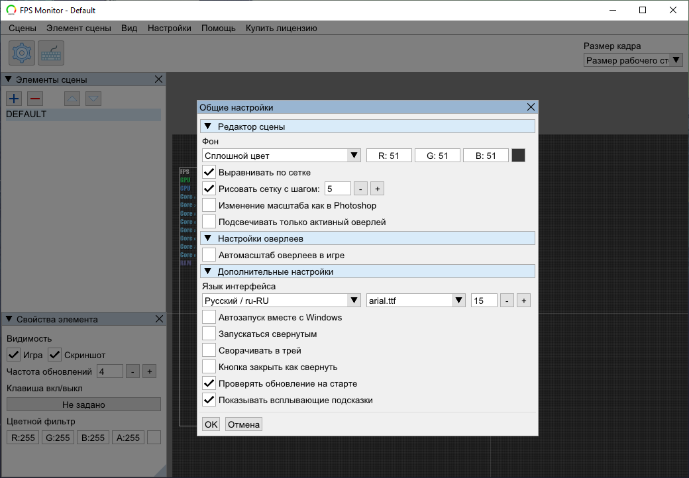Confirm settings with OK button

click(211, 424)
